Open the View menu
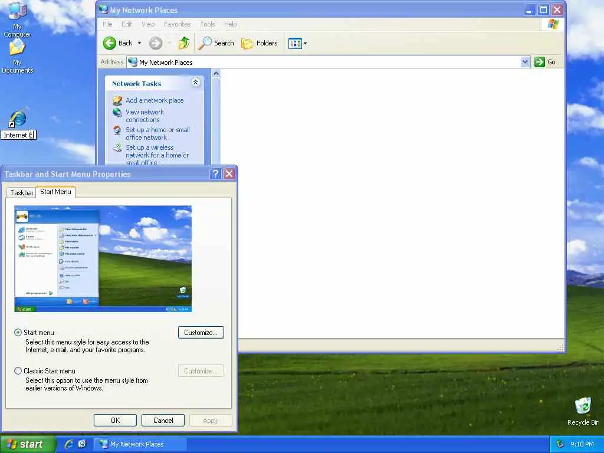The width and height of the screenshot is (604, 453). pyautogui.click(x=148, y=24)
